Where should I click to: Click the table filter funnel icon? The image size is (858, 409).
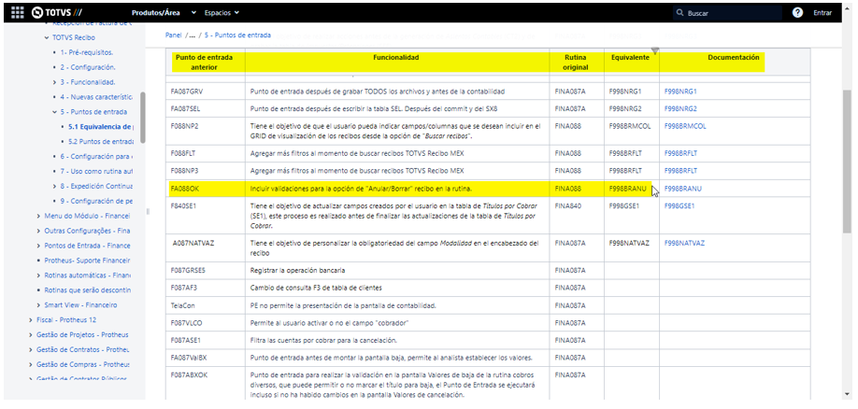(655, 51)
